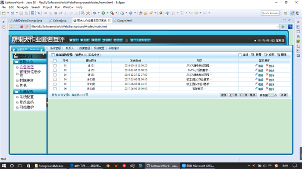Switch to the Select.java editor tab
Image resolution: width=302 pixels, height=169 pixels.
tap(58, 21)
